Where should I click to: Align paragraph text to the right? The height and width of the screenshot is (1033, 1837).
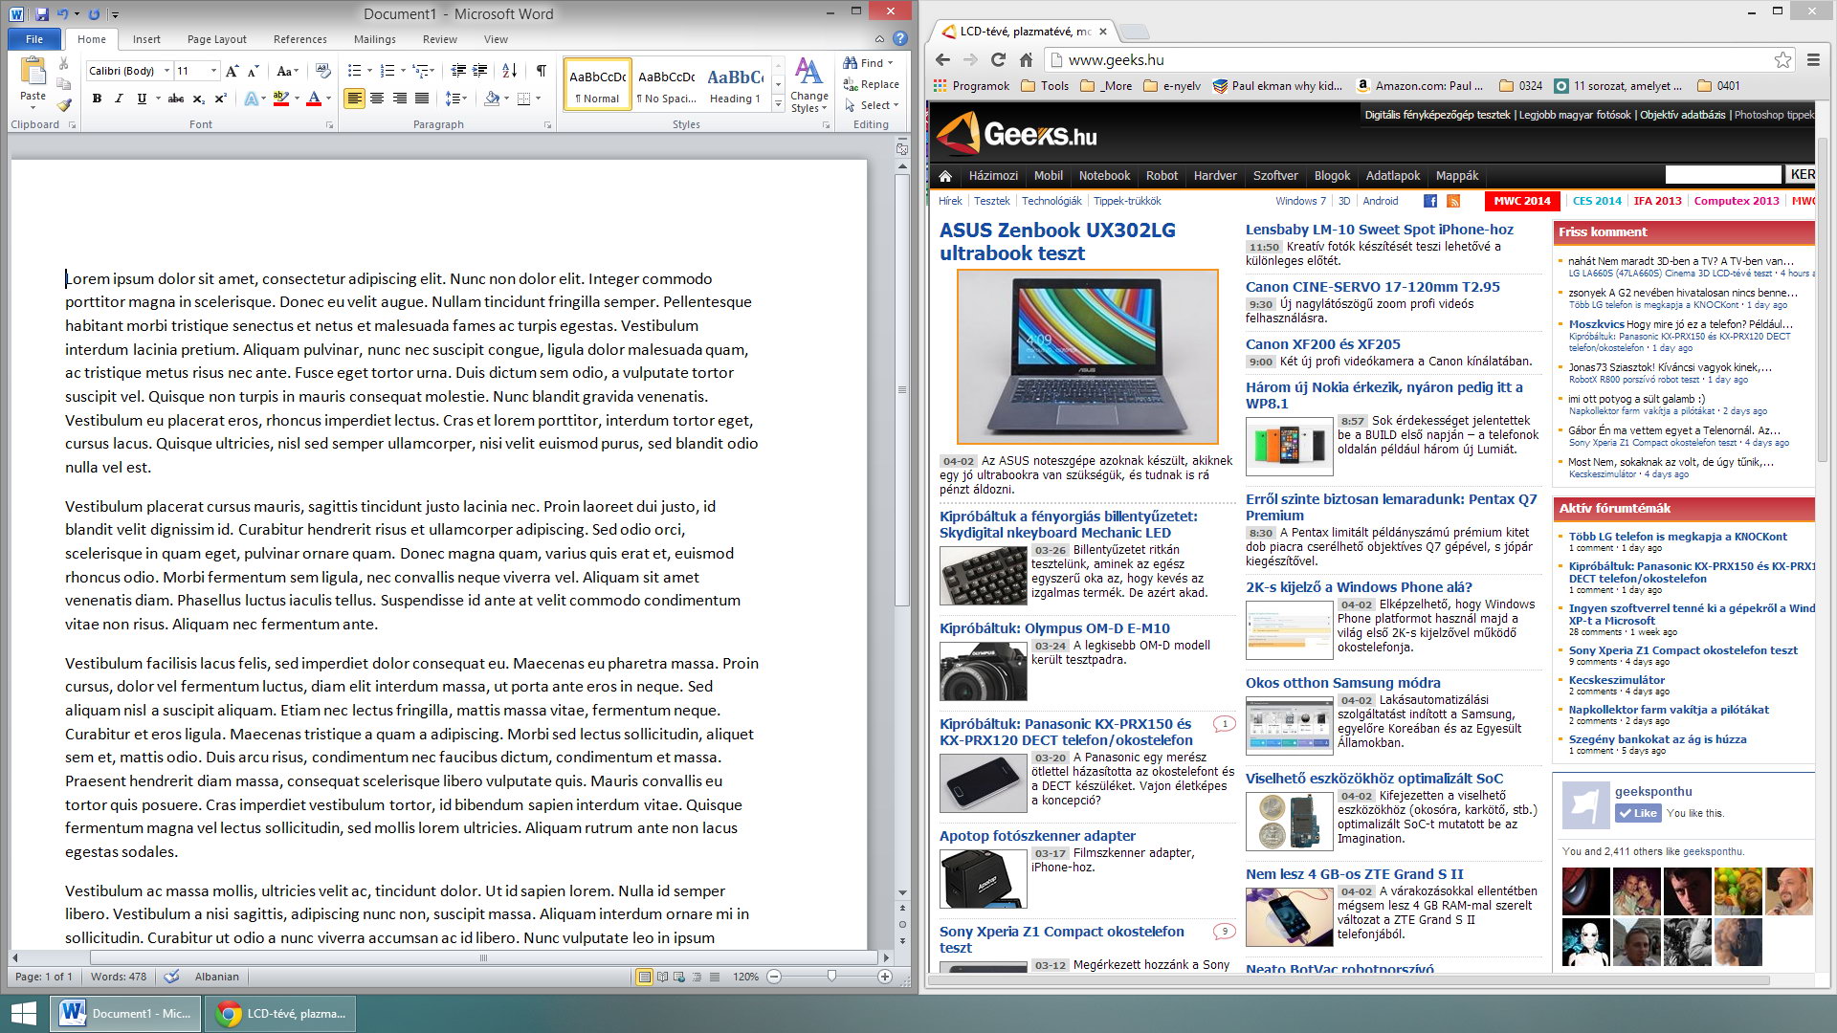click(x=400, y=99)
